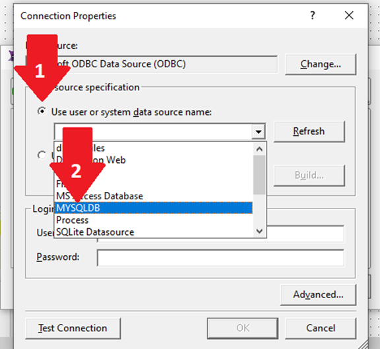Close the Connection Properties dialog
The image size is (380, 349).
click(x=349, y=16)
